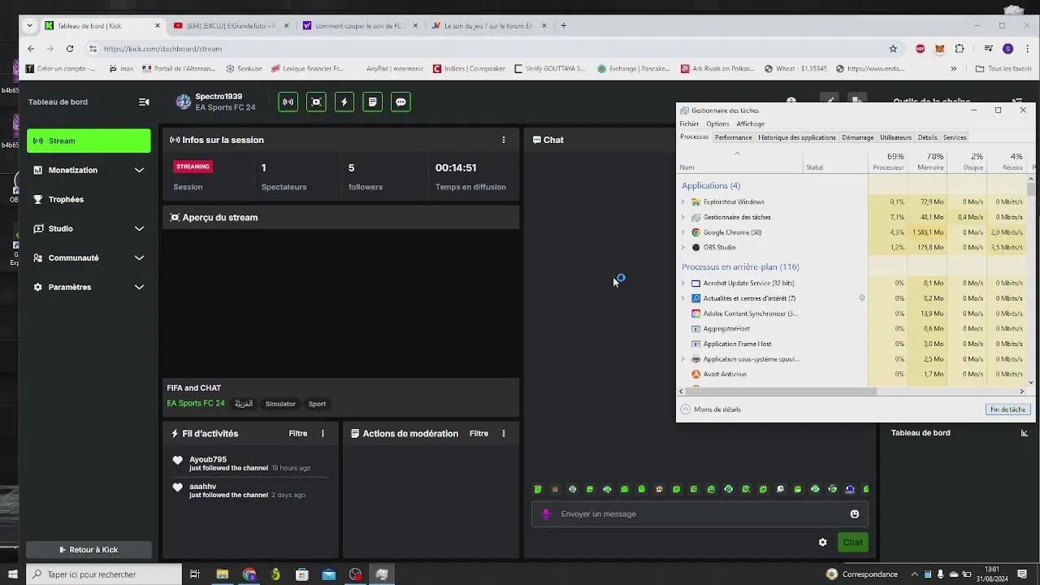1040x585 pixels.
Task: Open Affichage menu in Task Manager
Action: point(750,123)
